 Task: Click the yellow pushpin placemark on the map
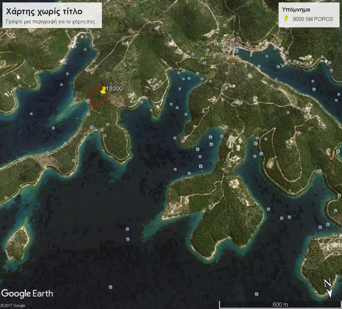(x=103, y=90)
